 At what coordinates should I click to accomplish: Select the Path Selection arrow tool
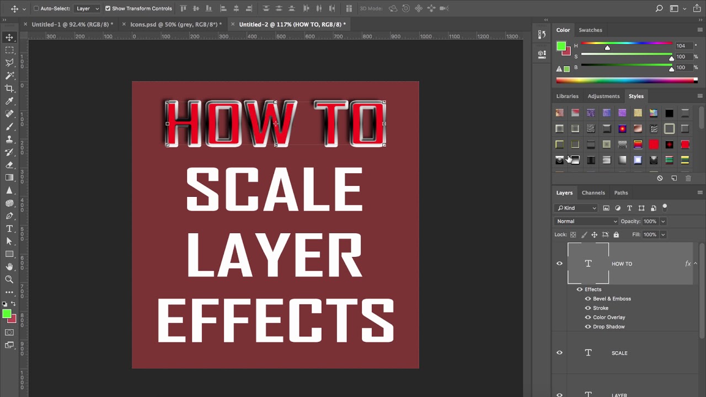tap(9, 241)
